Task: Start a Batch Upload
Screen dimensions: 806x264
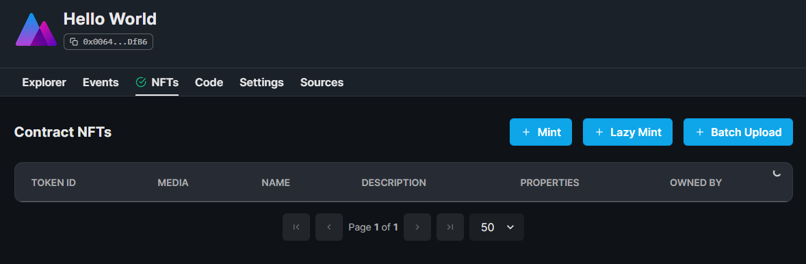Action: point(738,132)
